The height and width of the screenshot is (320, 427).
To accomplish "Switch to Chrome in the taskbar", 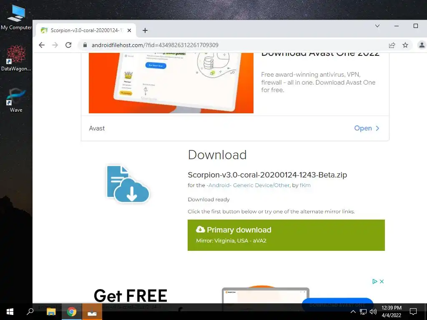I will (72, 312).
